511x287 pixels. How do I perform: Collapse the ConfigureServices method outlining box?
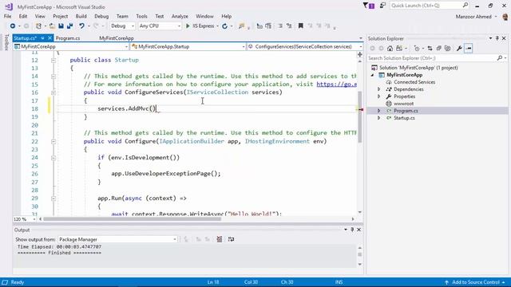(53, 92)
